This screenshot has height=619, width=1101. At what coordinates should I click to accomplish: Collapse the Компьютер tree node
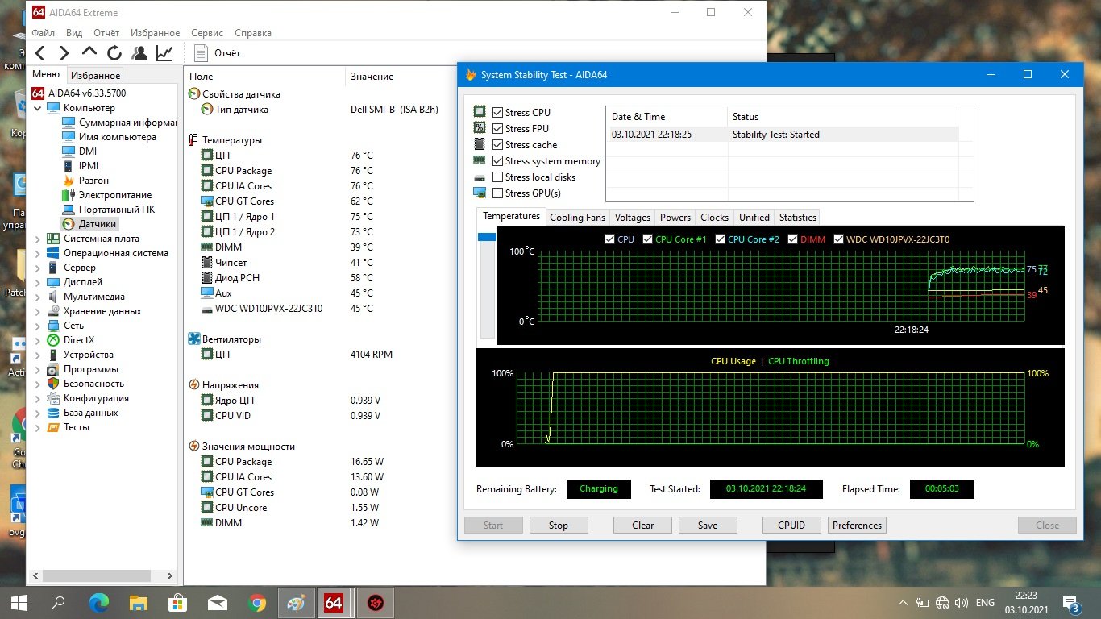[x=37, y=108]
